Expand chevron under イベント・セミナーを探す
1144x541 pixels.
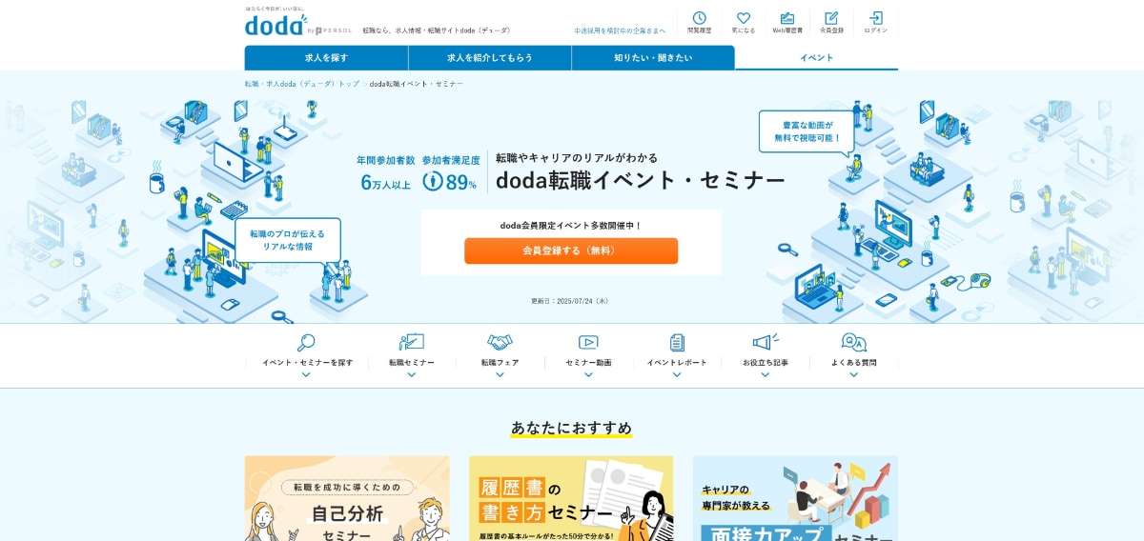[x=306, y=374]
